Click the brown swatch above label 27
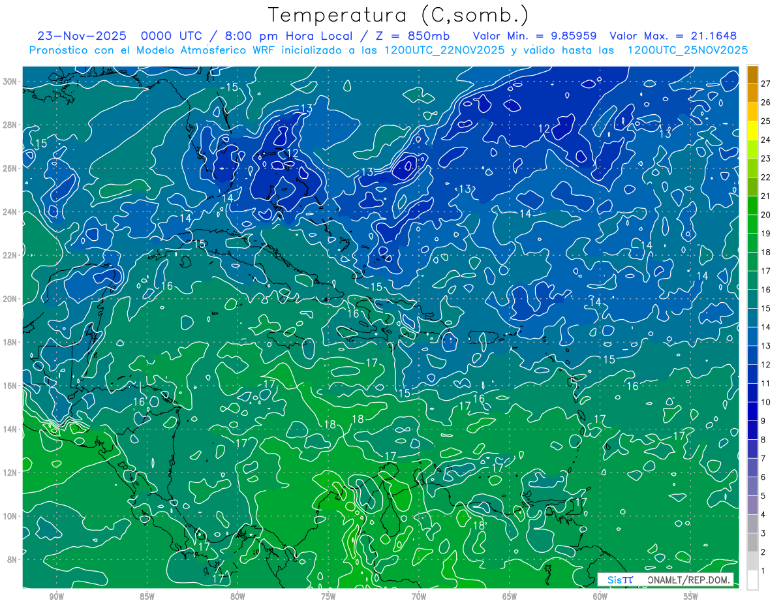 click(x=752, y=74)
